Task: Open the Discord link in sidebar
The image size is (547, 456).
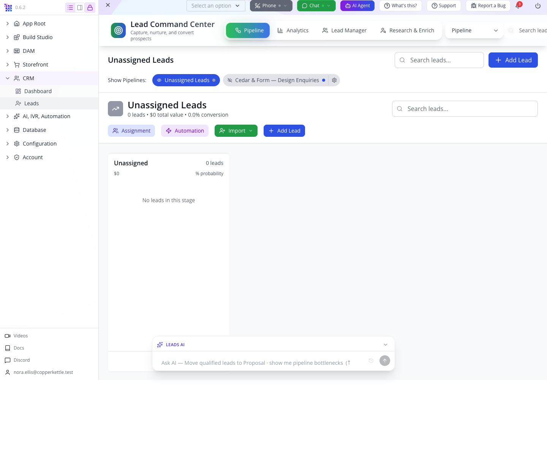Action: point(17,360)
